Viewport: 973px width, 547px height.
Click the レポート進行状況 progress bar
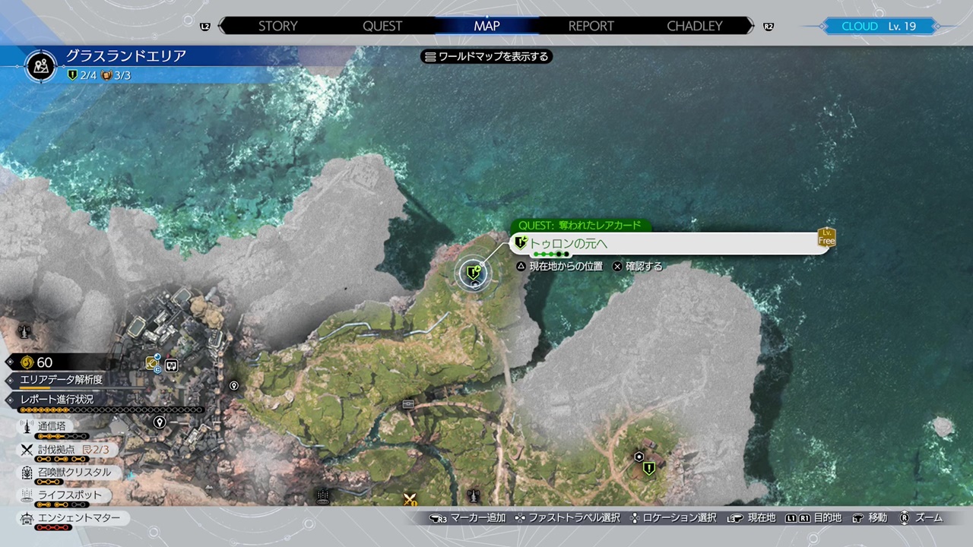[105, 409]
